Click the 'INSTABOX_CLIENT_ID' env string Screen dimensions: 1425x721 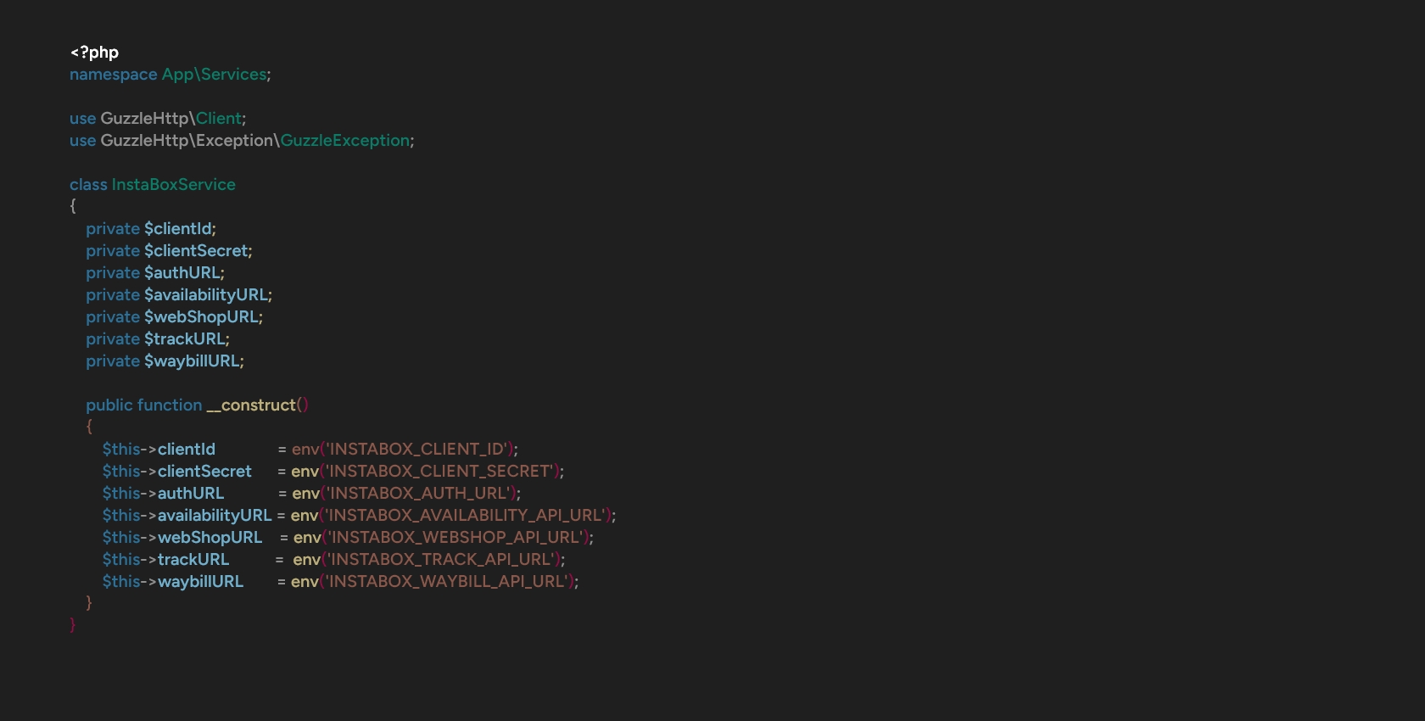click(x=416, y=450)
